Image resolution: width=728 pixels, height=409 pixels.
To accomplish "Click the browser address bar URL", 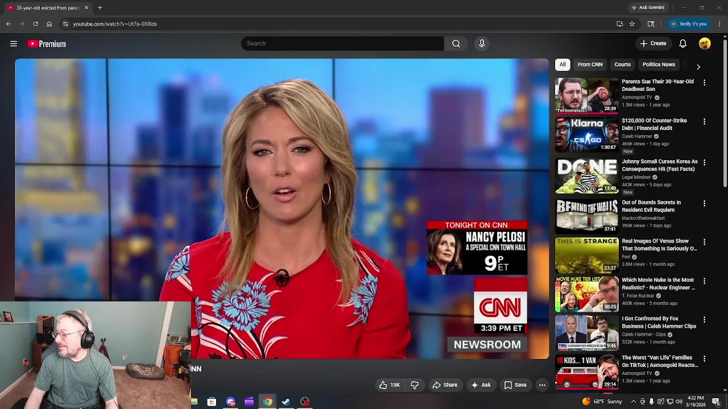I will tap(115, 24).
